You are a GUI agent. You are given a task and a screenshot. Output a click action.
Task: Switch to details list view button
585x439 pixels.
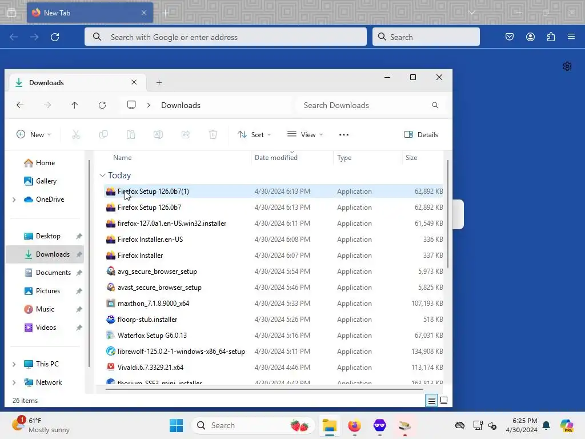click(432, 400)
